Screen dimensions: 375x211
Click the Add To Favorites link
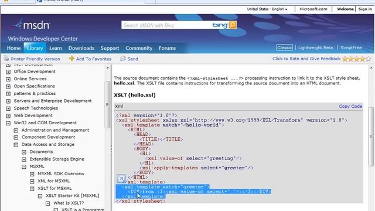(94, 59)
